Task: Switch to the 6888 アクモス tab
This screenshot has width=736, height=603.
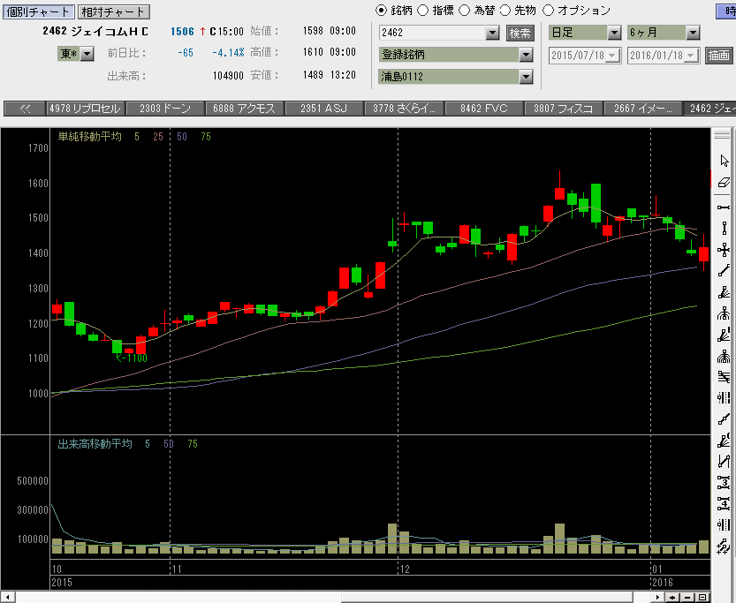Action: click(245, 109)
